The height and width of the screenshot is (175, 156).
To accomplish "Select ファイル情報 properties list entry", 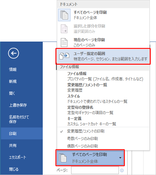I will coord(105,76).
